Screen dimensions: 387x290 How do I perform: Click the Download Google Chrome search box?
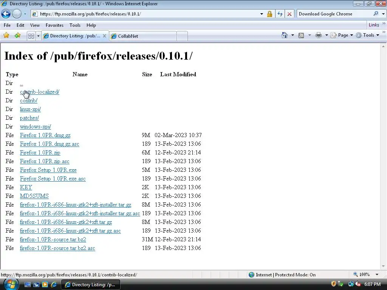tap(334, 14)
